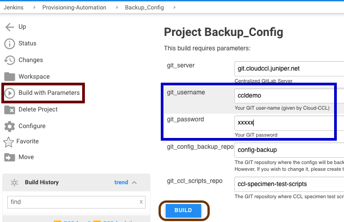Screen dimensions: 344x222
Task: Expand the arrow after Backup_Config breadcrumb
Action: [174, 8]
